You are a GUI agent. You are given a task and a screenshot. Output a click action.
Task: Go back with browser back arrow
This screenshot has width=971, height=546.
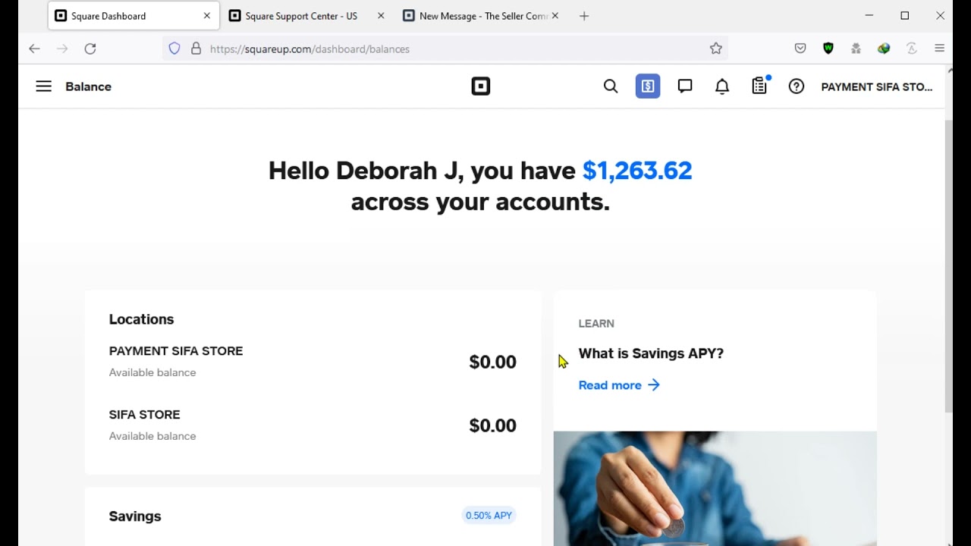coord(34,49)
